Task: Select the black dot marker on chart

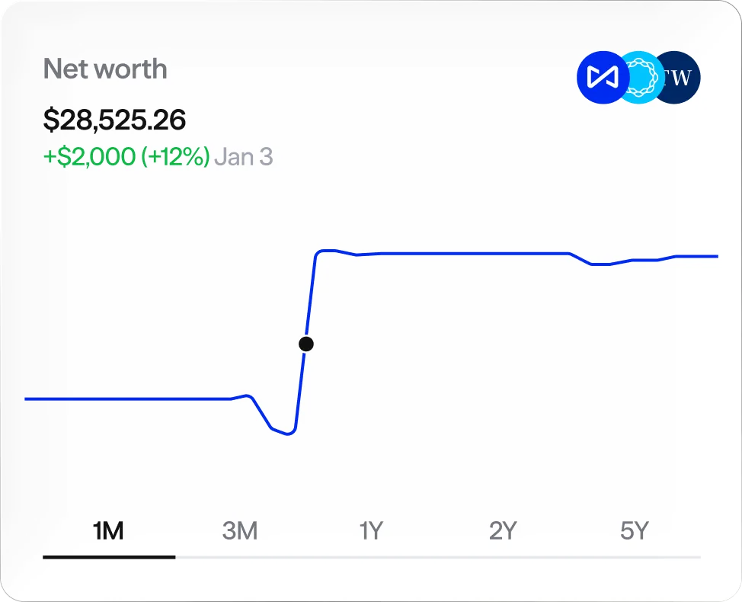Action: coord(306,344)
